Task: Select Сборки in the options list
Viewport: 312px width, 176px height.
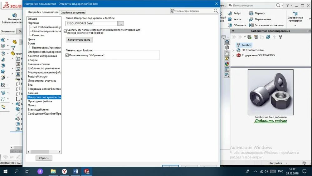Action: 33,60
